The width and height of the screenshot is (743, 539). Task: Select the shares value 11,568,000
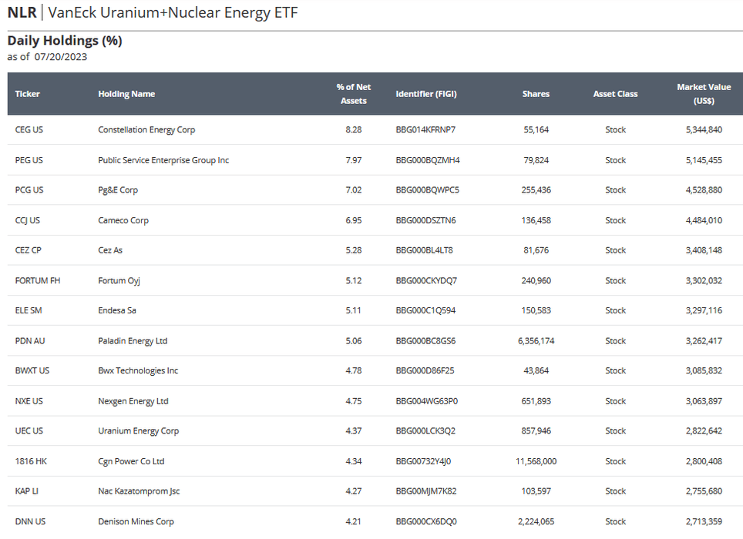click(536, 461)
